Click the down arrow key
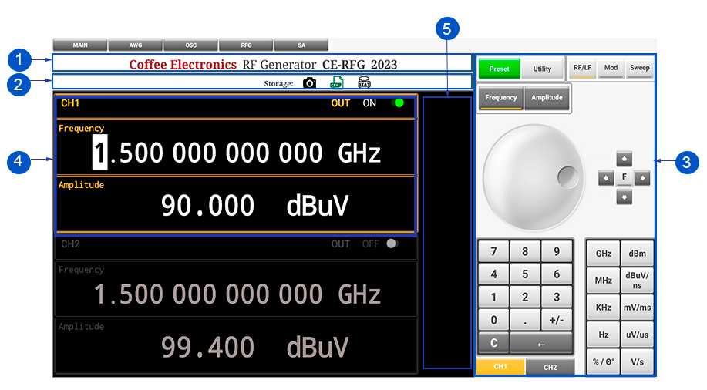 click(x=624, y=197)
